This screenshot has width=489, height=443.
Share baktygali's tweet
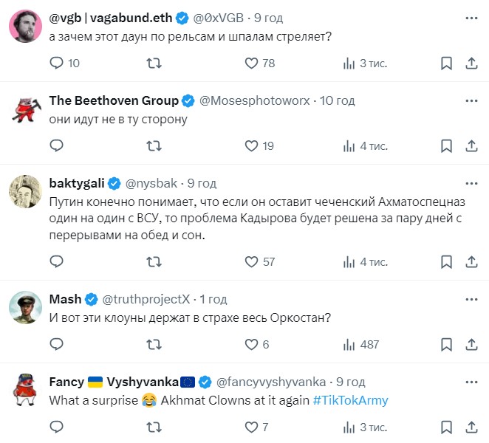point(472,261)
